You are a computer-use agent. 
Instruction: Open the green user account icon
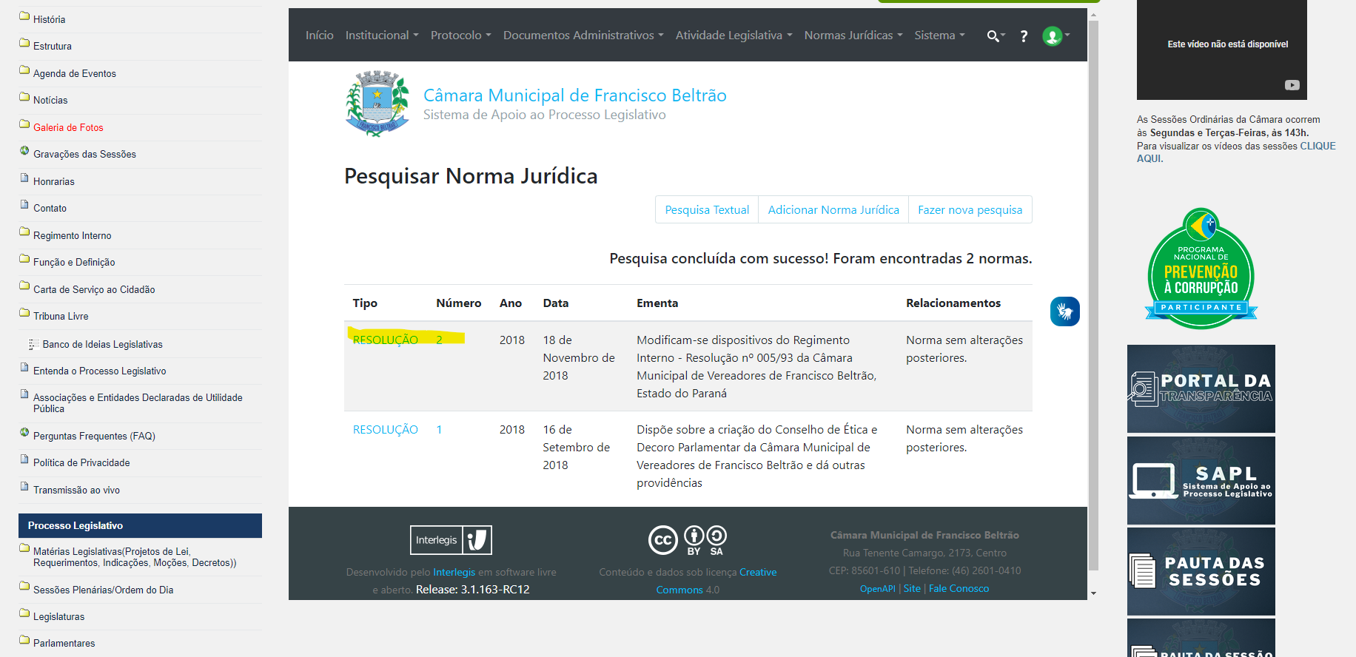tap(1053, 36)
